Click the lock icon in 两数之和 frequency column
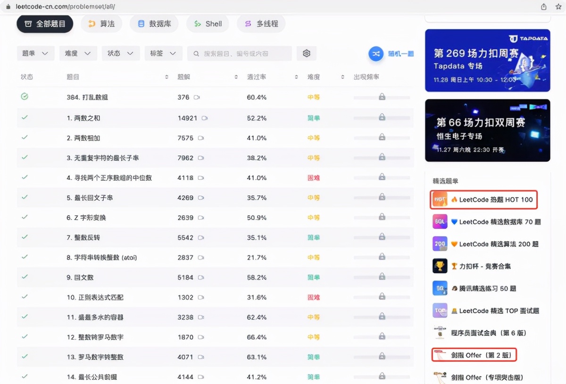This screenshot has width=566, height=384. tap(381, 118)
